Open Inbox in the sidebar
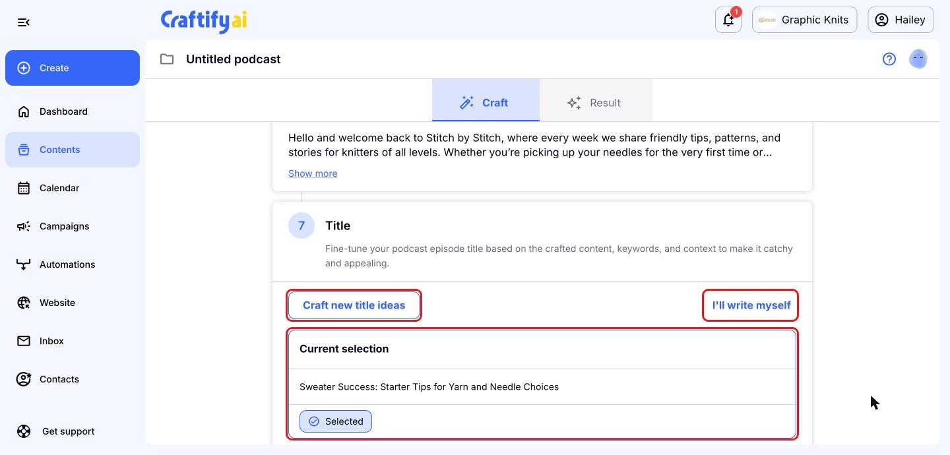 click(73, 341)
